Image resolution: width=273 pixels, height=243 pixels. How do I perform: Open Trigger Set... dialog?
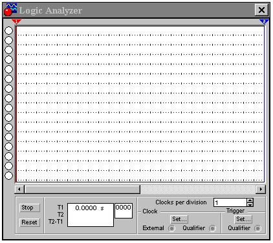click(x=243, y=219)
